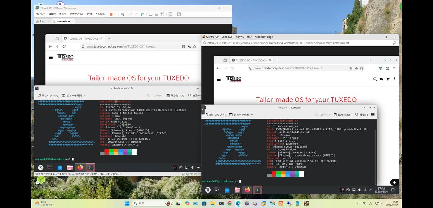Open the hamburger menu on the right TUXEDO page
The height and width of the screenshot is (208, 433).
[x=219, y=79]
